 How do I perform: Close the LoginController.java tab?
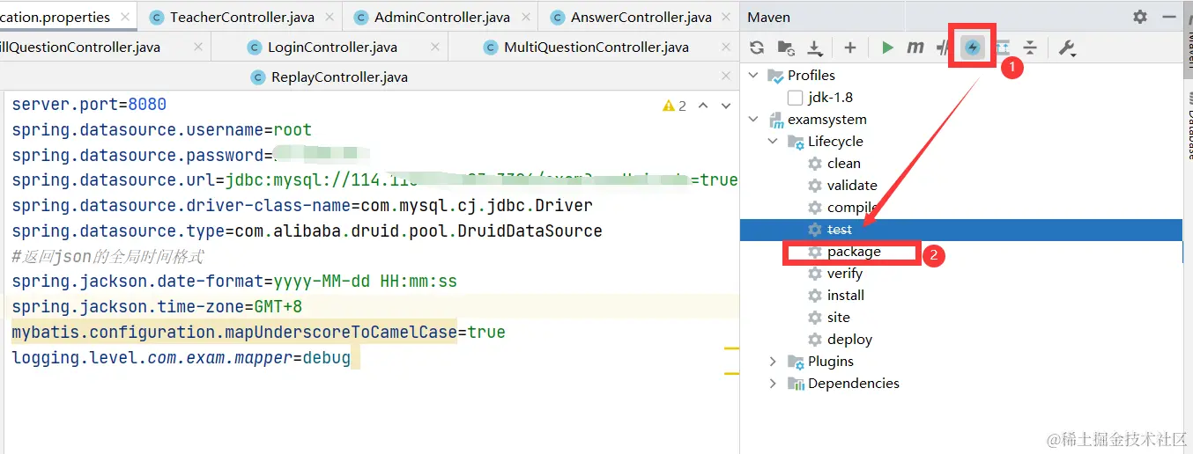point(433,48)
